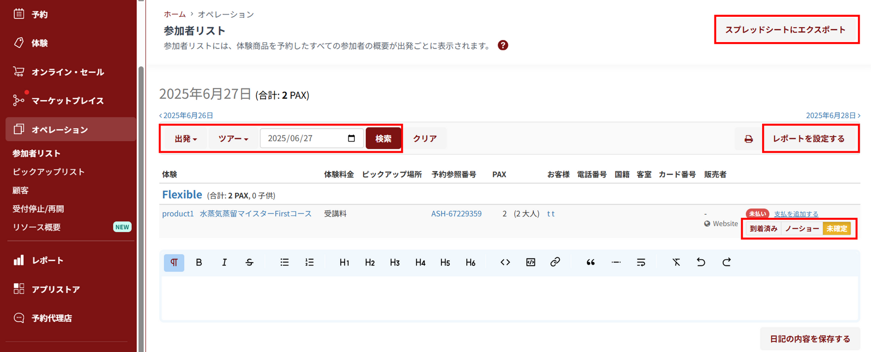Expand the ツアー dropdown filter
This screenshot has height=352, width=871.
(x=233, y=139)
